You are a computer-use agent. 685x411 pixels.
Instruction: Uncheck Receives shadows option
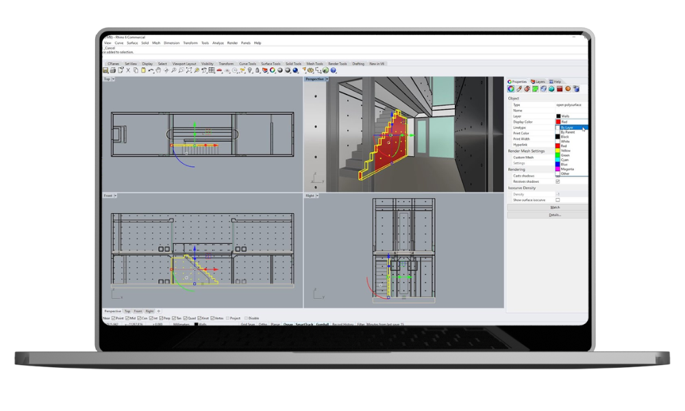558,182
